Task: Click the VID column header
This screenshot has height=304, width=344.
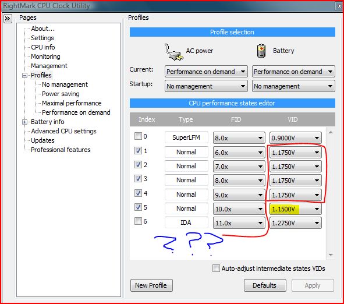Action: click(x=293, y=119)
